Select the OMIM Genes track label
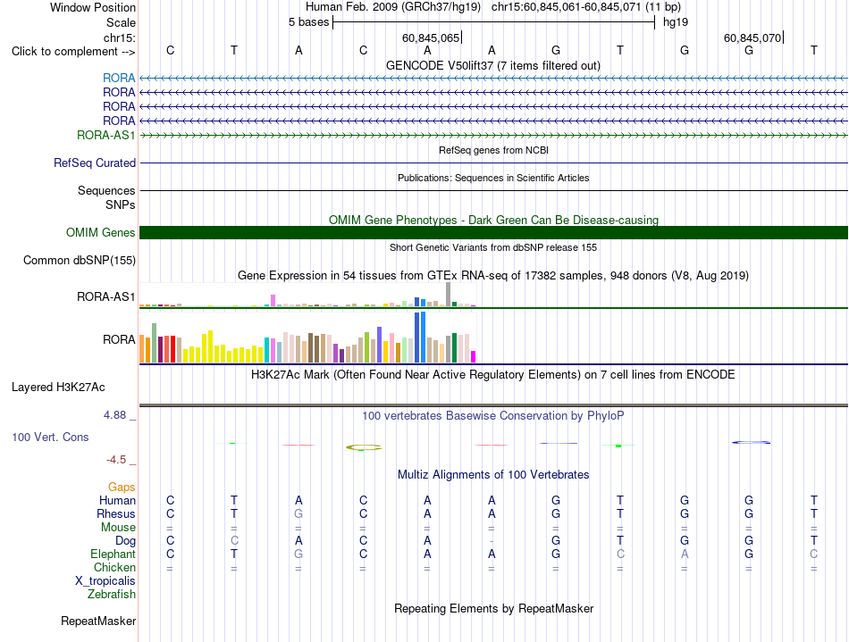The image size is (849, 642). (101, 232)
